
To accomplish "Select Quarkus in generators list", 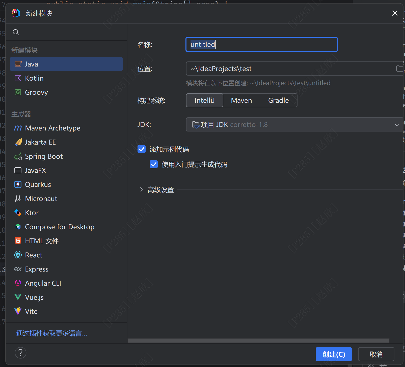I will (66, 184).
